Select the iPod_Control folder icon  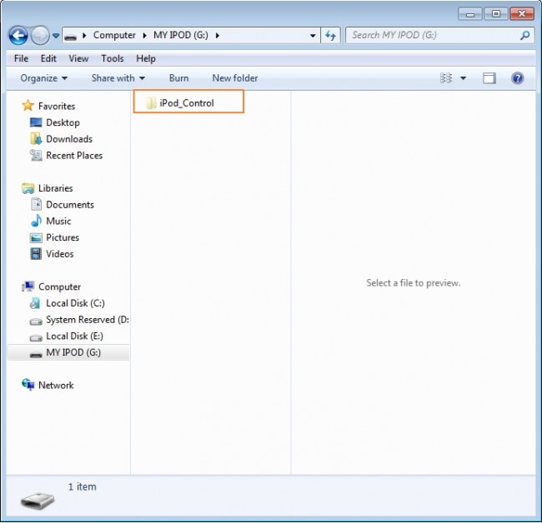click(x=151, y=103)
